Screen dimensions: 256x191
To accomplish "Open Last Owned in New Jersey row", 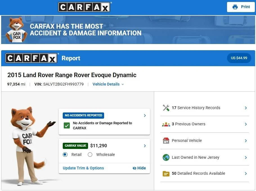I will tap(205, 157).
